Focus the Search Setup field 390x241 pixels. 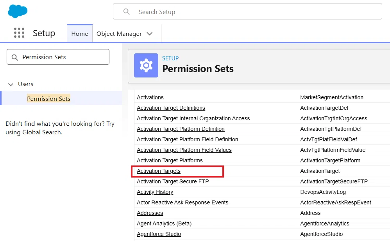pyautogui.click(x=247, y=11)
